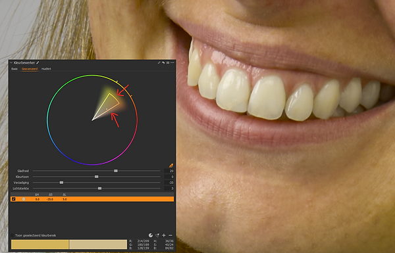395x253 pixels.
Task: Click the ΔS value -35.0 in the row
Action: point(50,199)
